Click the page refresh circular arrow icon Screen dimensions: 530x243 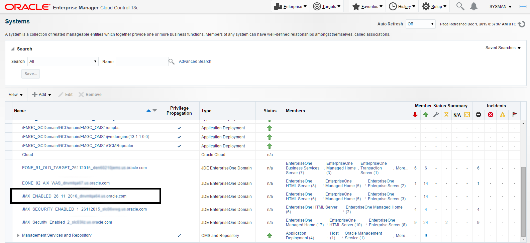[x=522, y=24]
